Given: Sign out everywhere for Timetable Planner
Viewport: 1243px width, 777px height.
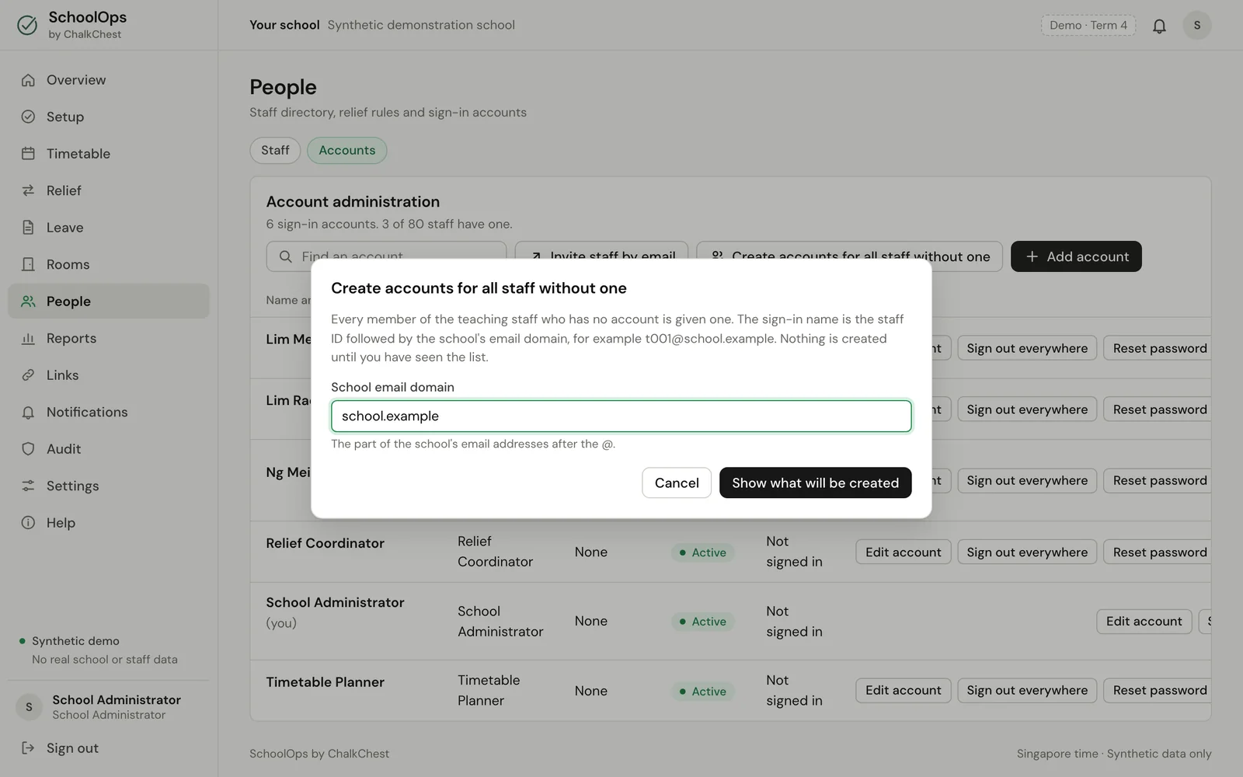Looking at the screenshot, I should [1027, 690].
